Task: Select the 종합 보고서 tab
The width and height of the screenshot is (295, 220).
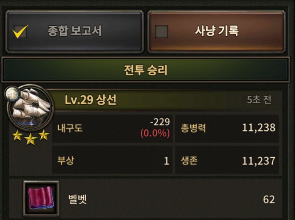Action: coord(75,31)
